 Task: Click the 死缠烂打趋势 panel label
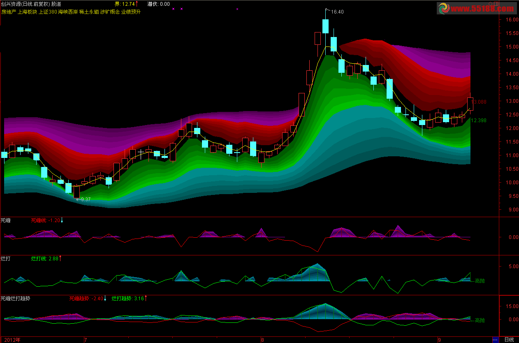[15, 298]
